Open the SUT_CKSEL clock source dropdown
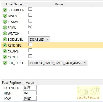The height and width of the screenshot is (102, 103). pos(58,63)
